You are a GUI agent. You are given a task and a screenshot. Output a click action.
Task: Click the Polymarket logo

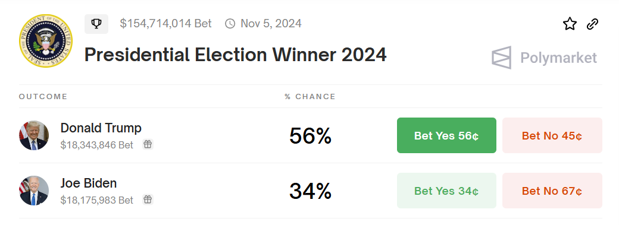coord(544,58)
